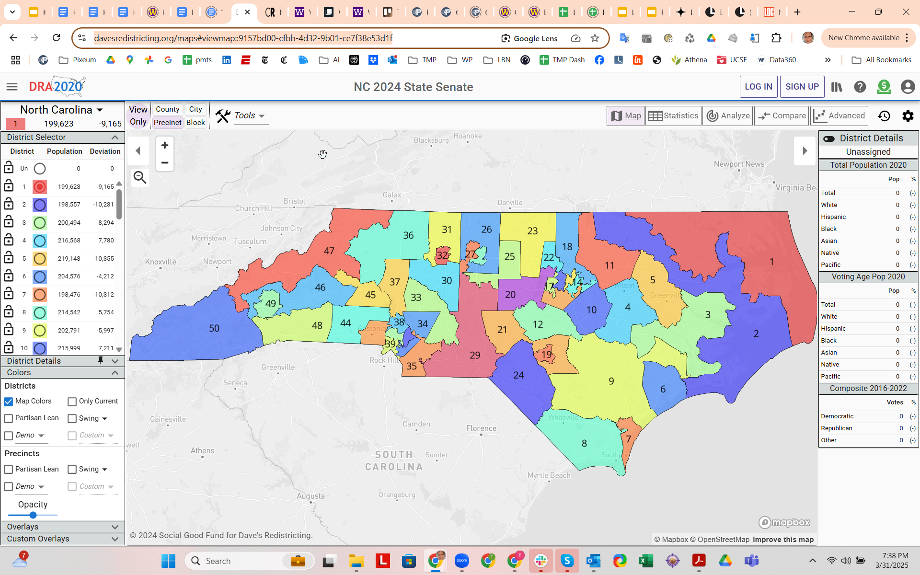920x575 pixels.
Task: Click the map zoom out minus button
Action: click(x=164, y=163)
